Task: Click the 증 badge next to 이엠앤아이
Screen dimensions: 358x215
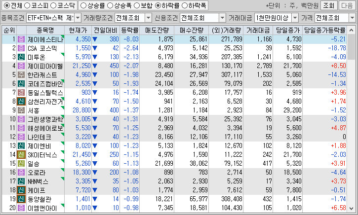Action: point(21,208)
